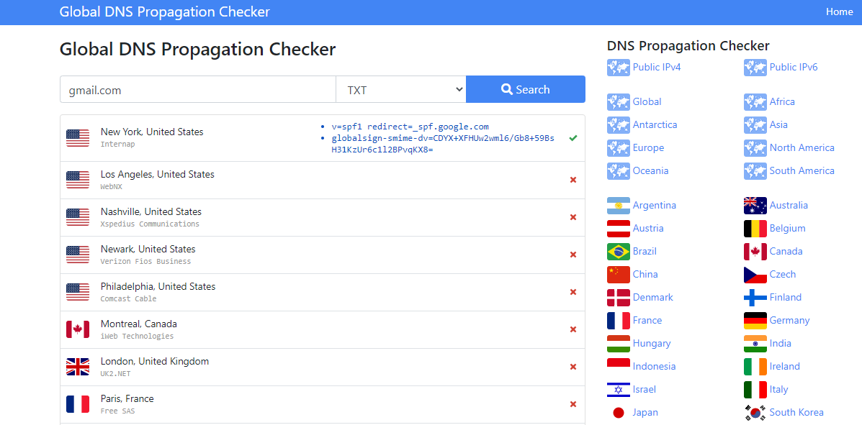Click inside the gmail.com domain input field
Viewport: 862px width, 425px height.
point(197,89)
